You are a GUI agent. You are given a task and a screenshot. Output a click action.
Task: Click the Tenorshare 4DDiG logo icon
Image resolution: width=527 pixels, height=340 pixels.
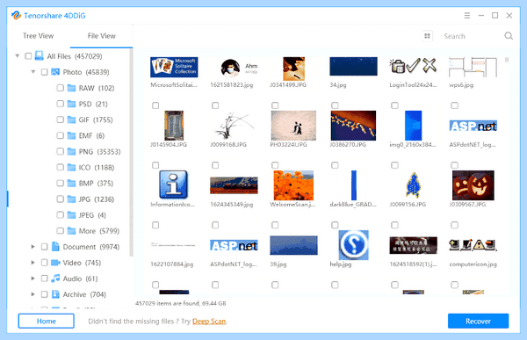16,16
